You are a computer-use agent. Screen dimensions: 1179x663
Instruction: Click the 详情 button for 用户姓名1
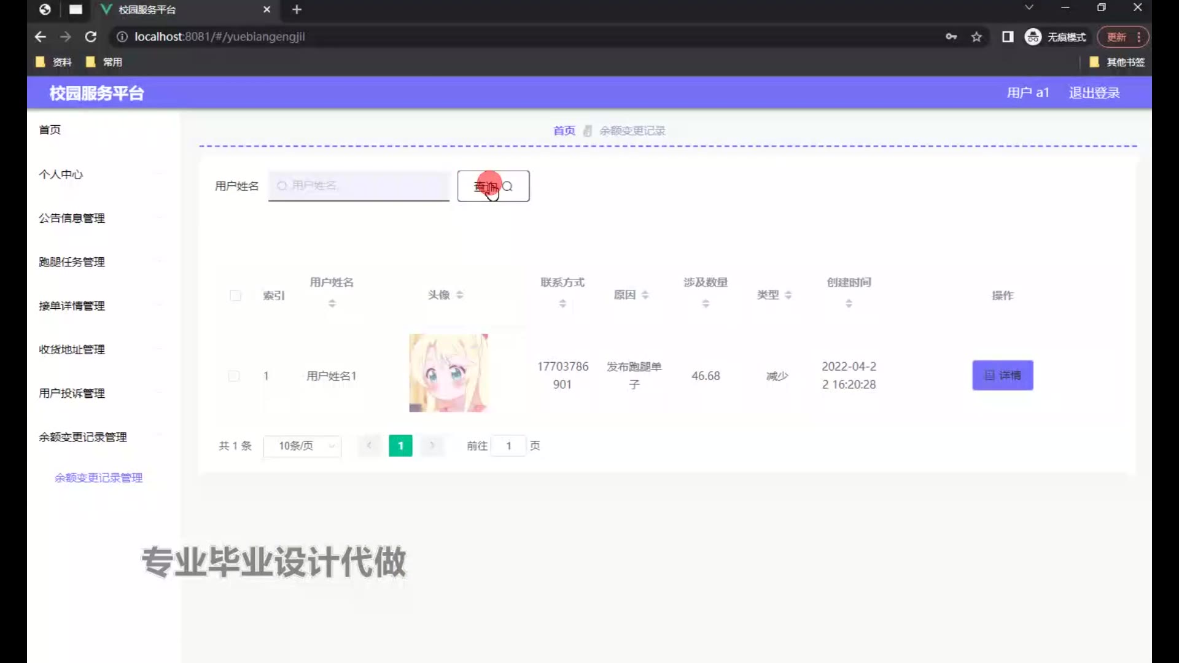coord(1002,375)
